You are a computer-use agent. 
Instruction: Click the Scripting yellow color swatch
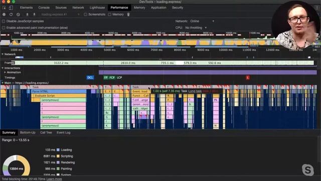[x=58, y=156]
